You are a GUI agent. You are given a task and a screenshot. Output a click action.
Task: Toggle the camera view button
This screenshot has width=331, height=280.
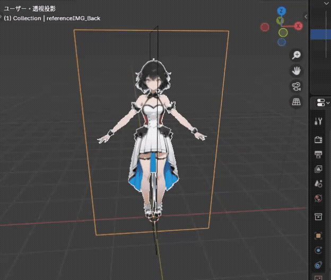tap(297, 86)
